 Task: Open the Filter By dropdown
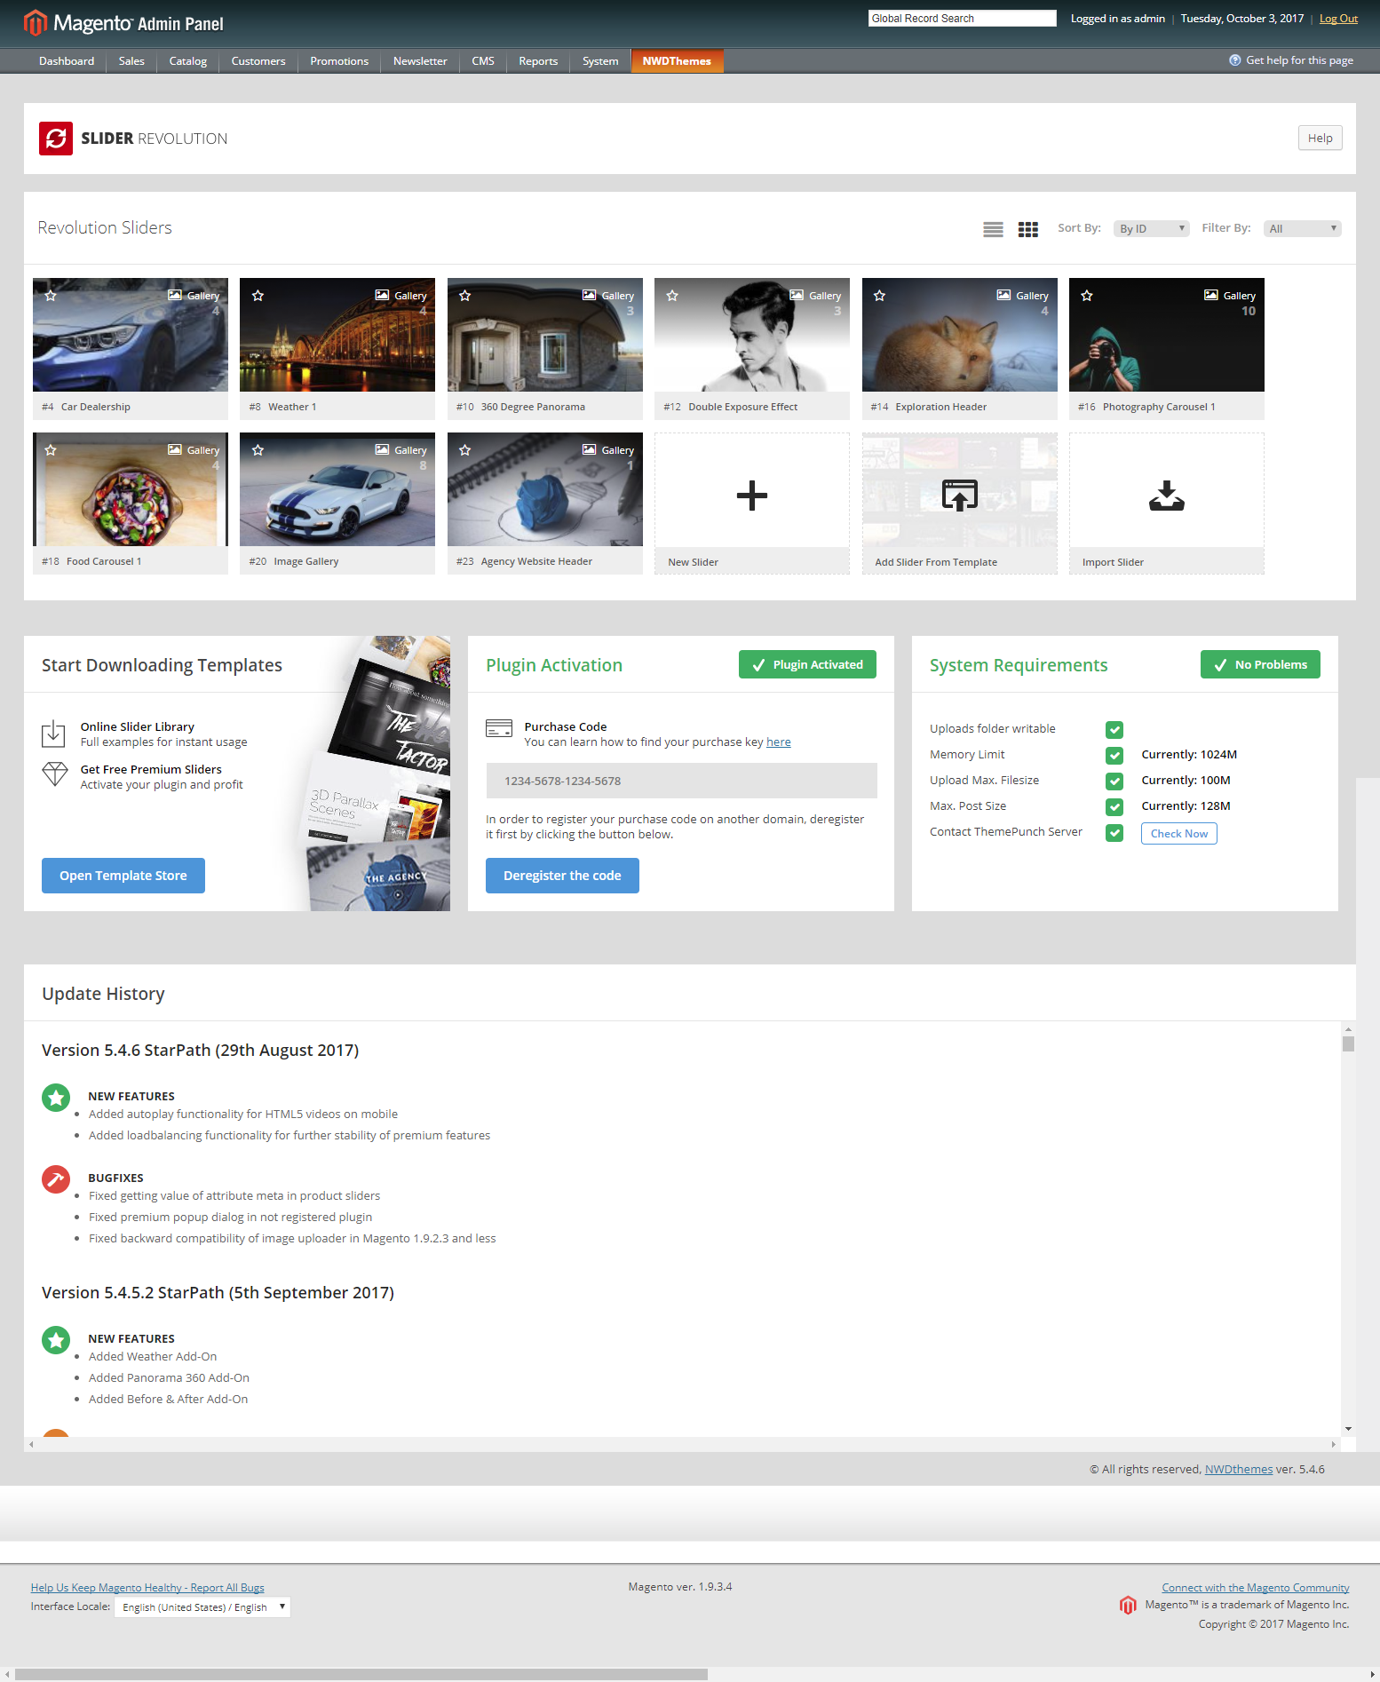pos(1302,229)
